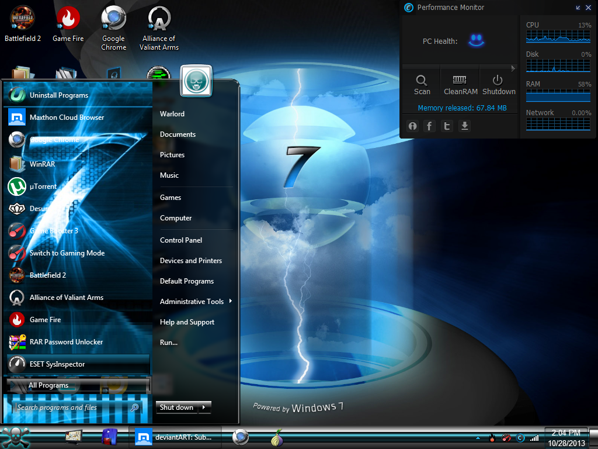Open the deviantART Maxthon taskbar window

point(175,437)
